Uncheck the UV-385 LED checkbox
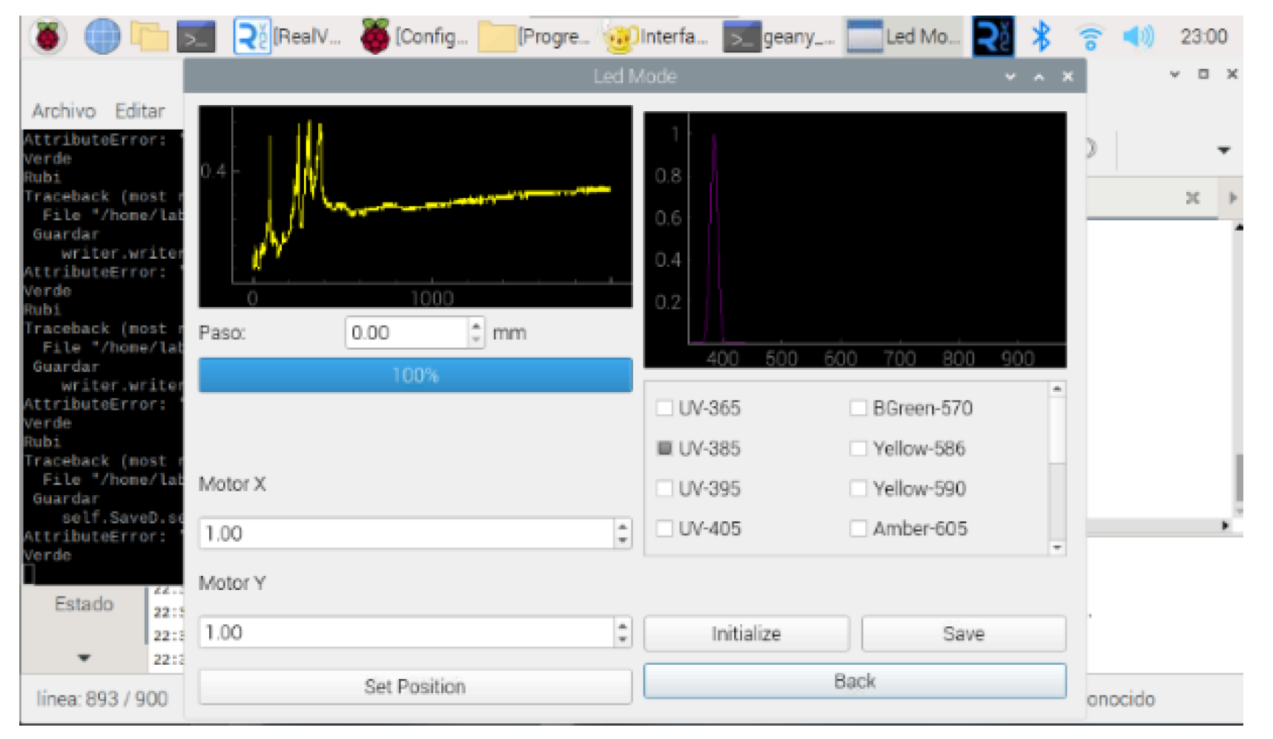The width and height of the screenshot is (1273, 739). [x=665, y=448]
